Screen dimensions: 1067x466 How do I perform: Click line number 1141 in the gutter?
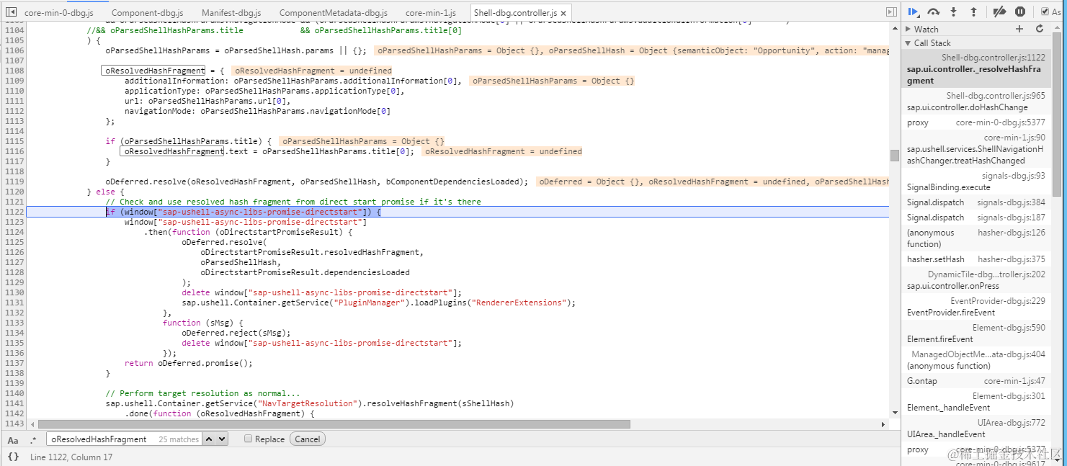click(x=14, y=403)
